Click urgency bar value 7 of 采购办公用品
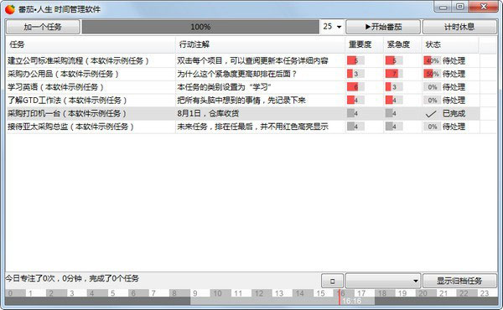The image size is (503, 310). point(394,74)
